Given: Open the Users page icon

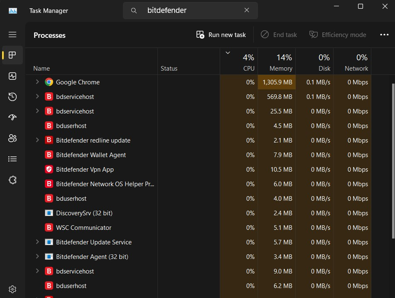Looking at the screenshot, I should [x=12, y=138].
